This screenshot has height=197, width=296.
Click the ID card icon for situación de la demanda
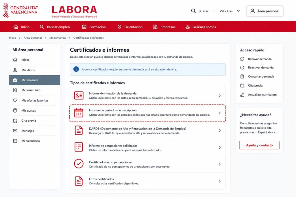[x=79, y=95]
